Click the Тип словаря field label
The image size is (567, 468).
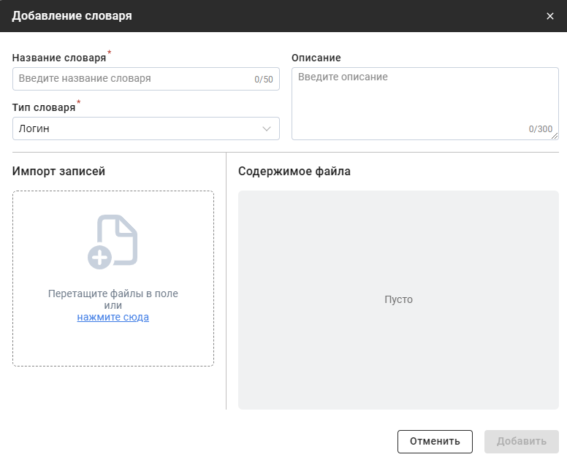[x=44, y=107]
